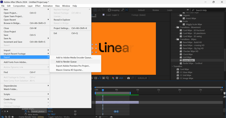Toggle the In/Out/Duration/Stretch panes icon
This screenshot has width=226, height=118.
click(9, 117)
